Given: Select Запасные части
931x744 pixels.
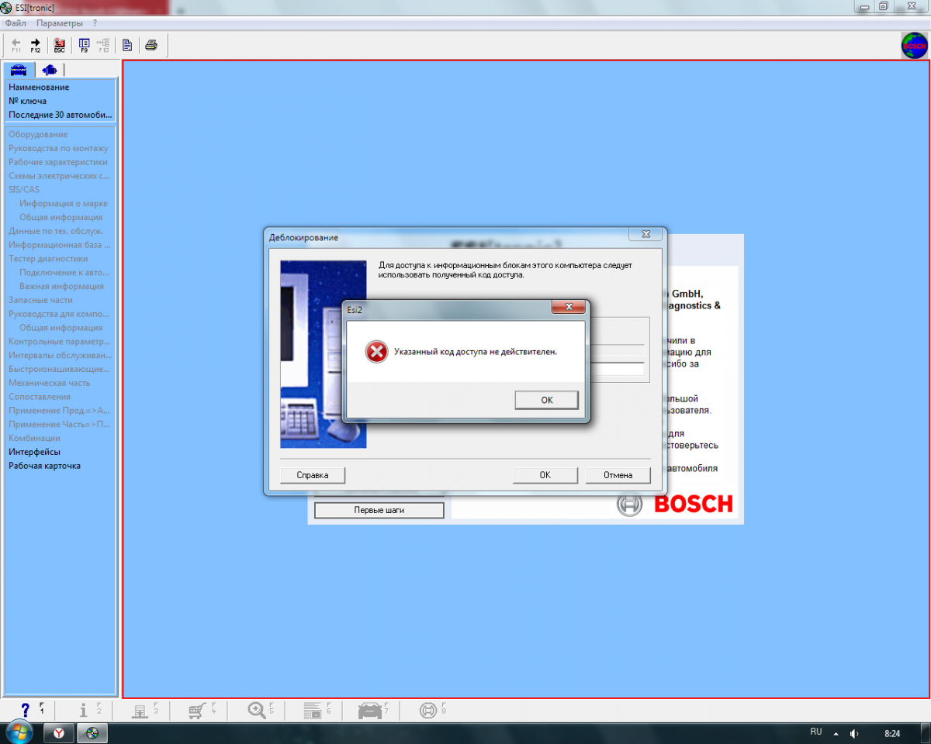Looking at the screenshot, I should click(x=40, y=300).
